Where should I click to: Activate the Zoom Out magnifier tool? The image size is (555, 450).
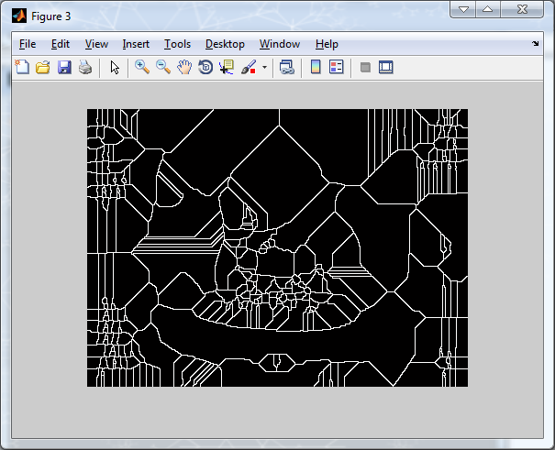click(163, 67)
